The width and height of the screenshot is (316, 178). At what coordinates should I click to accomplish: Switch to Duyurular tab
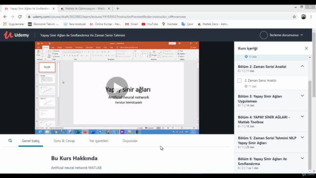(130, 141)
